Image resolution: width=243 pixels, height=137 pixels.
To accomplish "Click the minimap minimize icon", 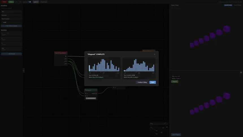I will tap(167, 123).
